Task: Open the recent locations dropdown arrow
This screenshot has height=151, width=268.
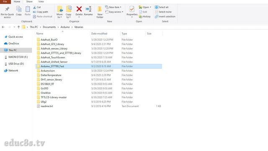Action: click(x=14, y=27)
